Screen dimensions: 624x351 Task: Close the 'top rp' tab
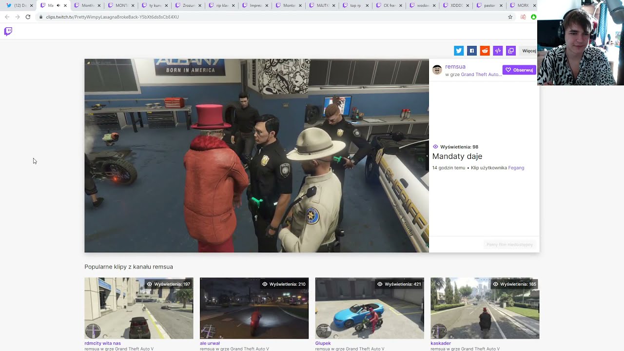368,5
